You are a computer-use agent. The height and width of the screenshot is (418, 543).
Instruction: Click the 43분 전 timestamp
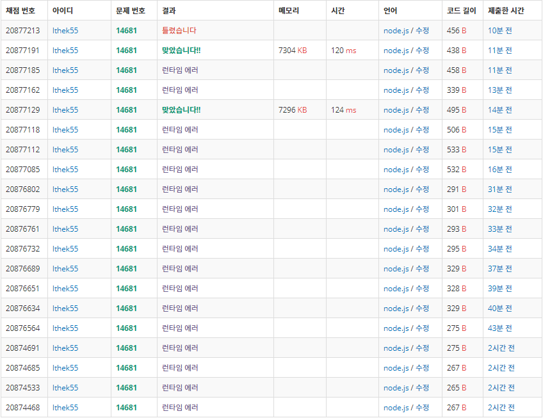499,328
